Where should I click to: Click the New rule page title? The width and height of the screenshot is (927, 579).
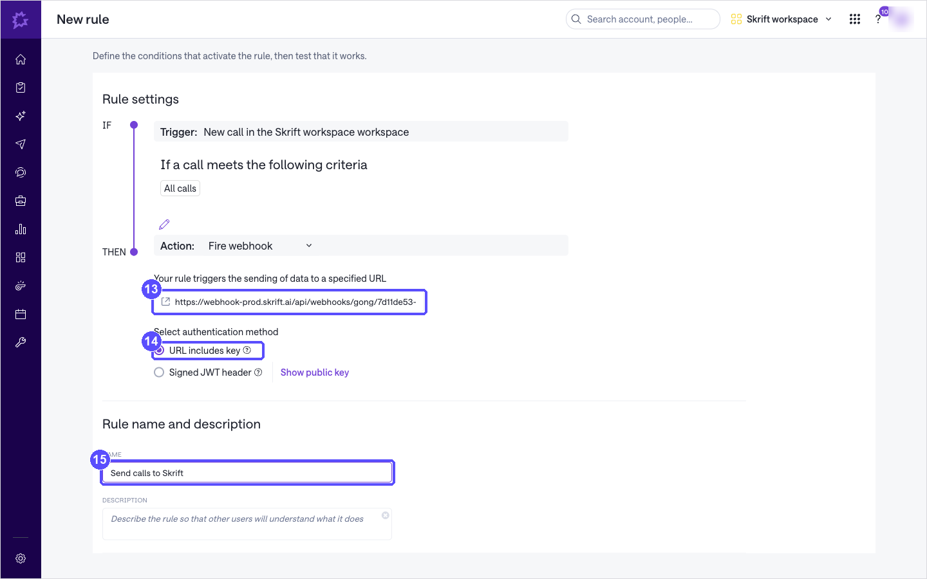tap(83, 19)
